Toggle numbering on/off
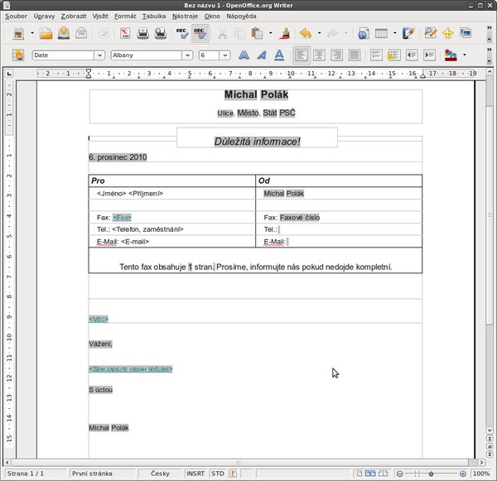The image size is (497, 481). (376, 55)
